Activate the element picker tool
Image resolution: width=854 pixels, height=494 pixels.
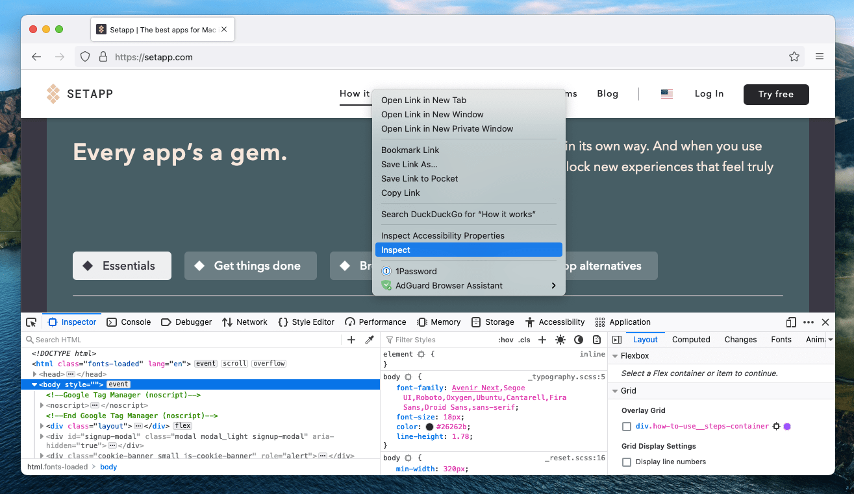31,322
